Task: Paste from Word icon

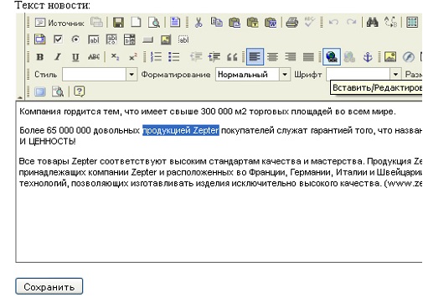Action: click(271, 23)
